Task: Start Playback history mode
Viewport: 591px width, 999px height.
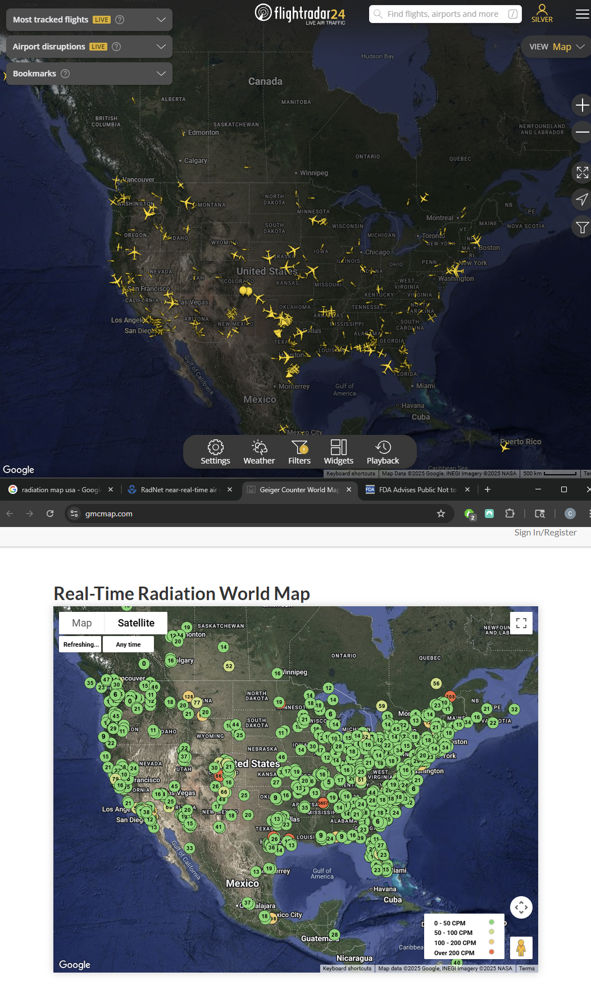Action: pos(383,452)
